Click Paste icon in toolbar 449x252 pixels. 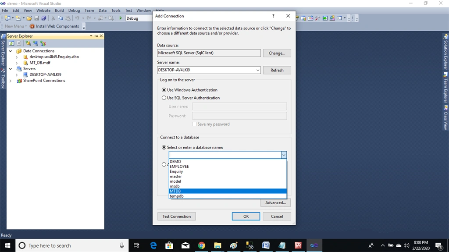point(68,18)
